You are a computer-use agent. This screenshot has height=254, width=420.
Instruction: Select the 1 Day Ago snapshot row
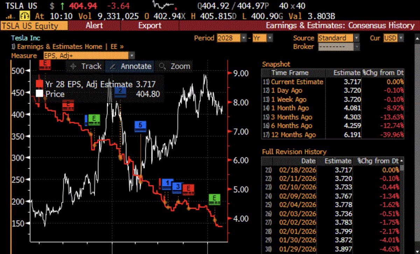[332, 90]
